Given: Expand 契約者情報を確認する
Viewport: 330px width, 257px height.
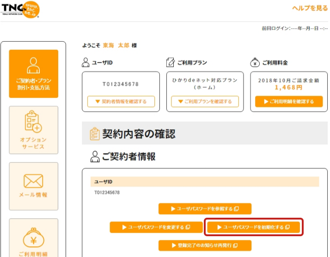Looking at the screenshot, I should (x=121, y=102).
